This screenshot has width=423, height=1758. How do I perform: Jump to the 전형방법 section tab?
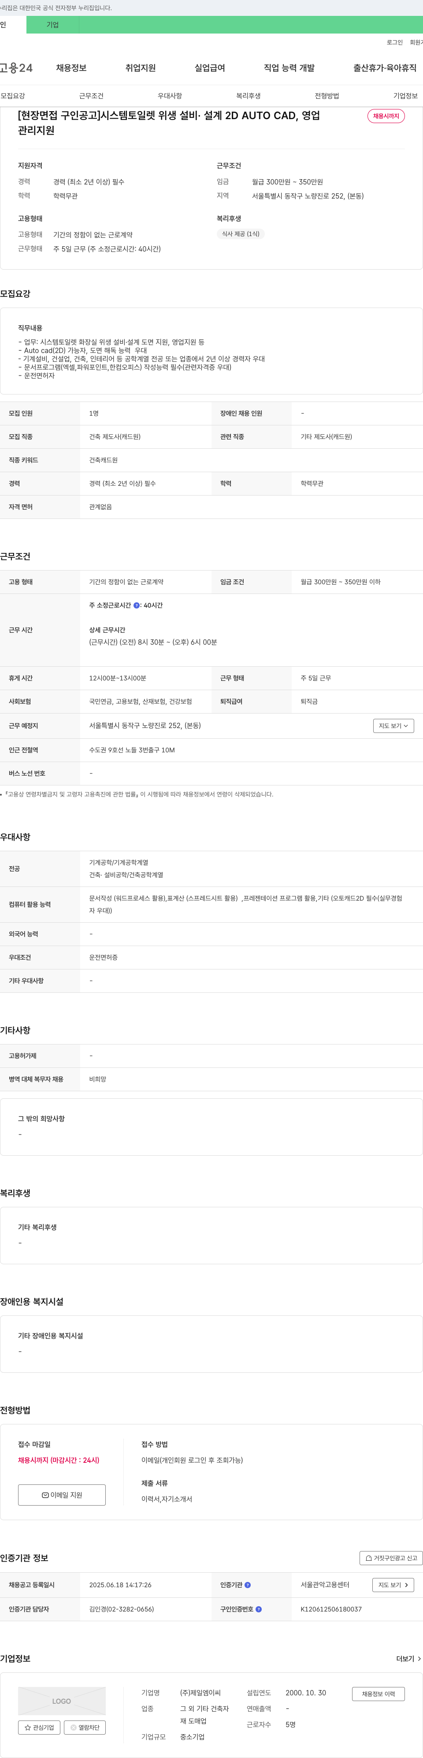pos(327,96)
